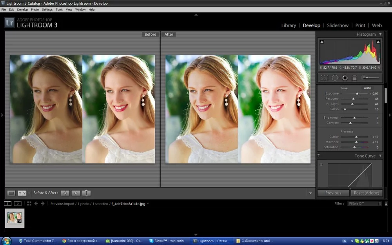Image resolution: width=392 pixels, height=245 pixels.
Task: Toggle shadow clipping indicator in histogram
Action: coord(322,42)
